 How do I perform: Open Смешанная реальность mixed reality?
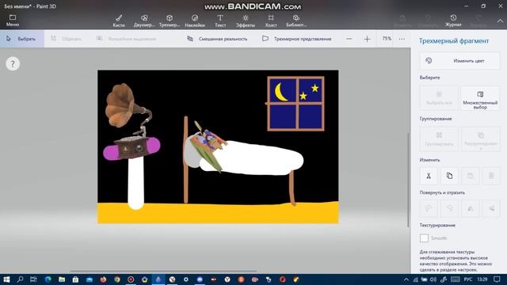click(217, 39)
